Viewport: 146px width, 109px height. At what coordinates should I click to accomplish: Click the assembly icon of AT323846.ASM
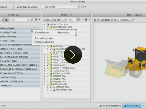coord(51,82)
